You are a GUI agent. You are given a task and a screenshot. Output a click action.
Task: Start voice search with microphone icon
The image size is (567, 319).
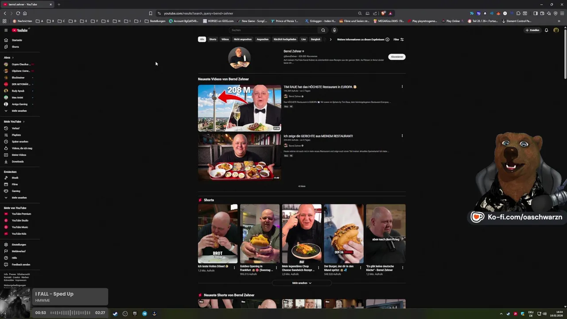tap(334, 30)
